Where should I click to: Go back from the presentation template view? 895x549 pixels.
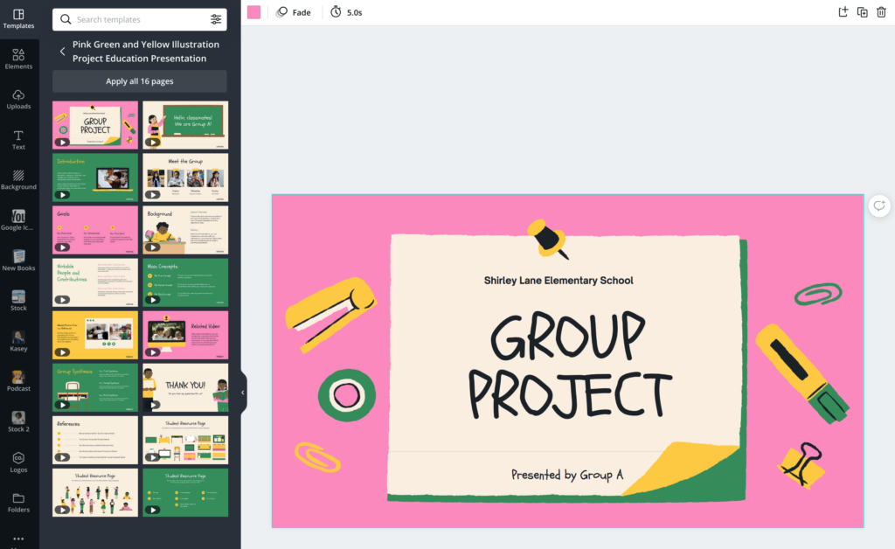click(62, 51)
